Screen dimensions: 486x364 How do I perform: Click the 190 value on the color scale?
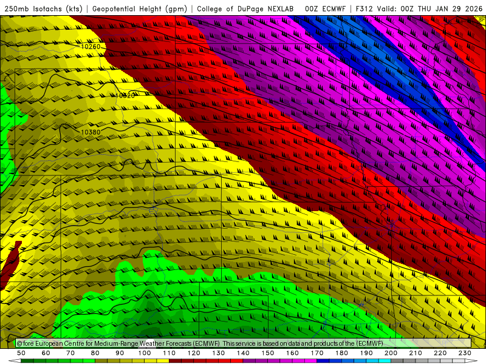click(366, 353)
